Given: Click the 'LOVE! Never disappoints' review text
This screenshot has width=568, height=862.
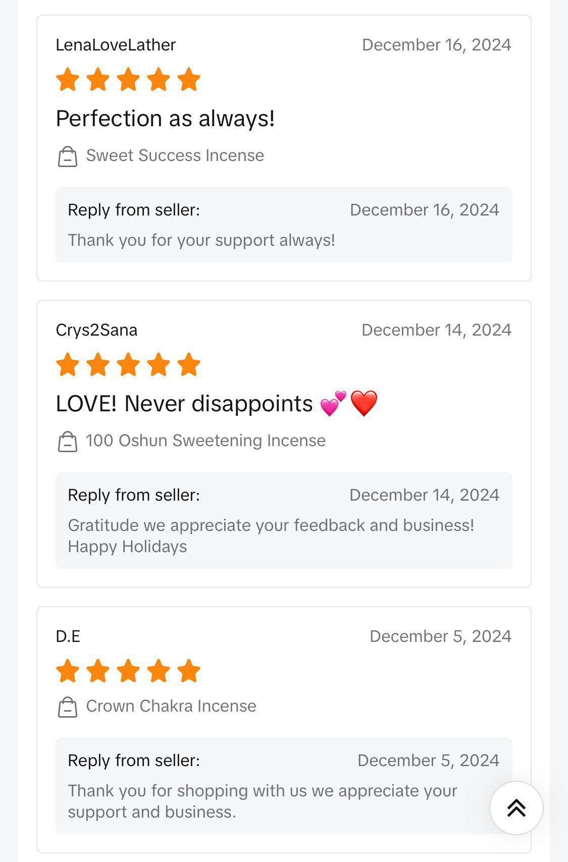Looking at the screenshot, I should coord(184,404).
